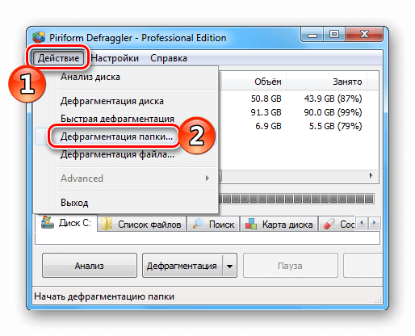415x336 pixels.
Task: Click the folder icon of Список файлов
Action: (x=107, y=224)
